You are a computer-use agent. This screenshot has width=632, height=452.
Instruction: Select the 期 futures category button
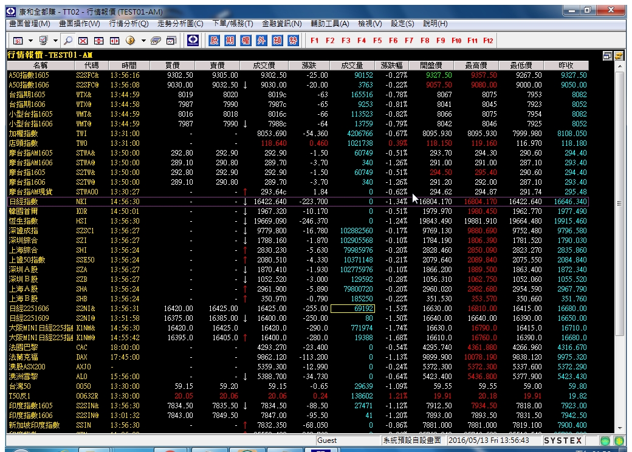click(x=230, y=40)
